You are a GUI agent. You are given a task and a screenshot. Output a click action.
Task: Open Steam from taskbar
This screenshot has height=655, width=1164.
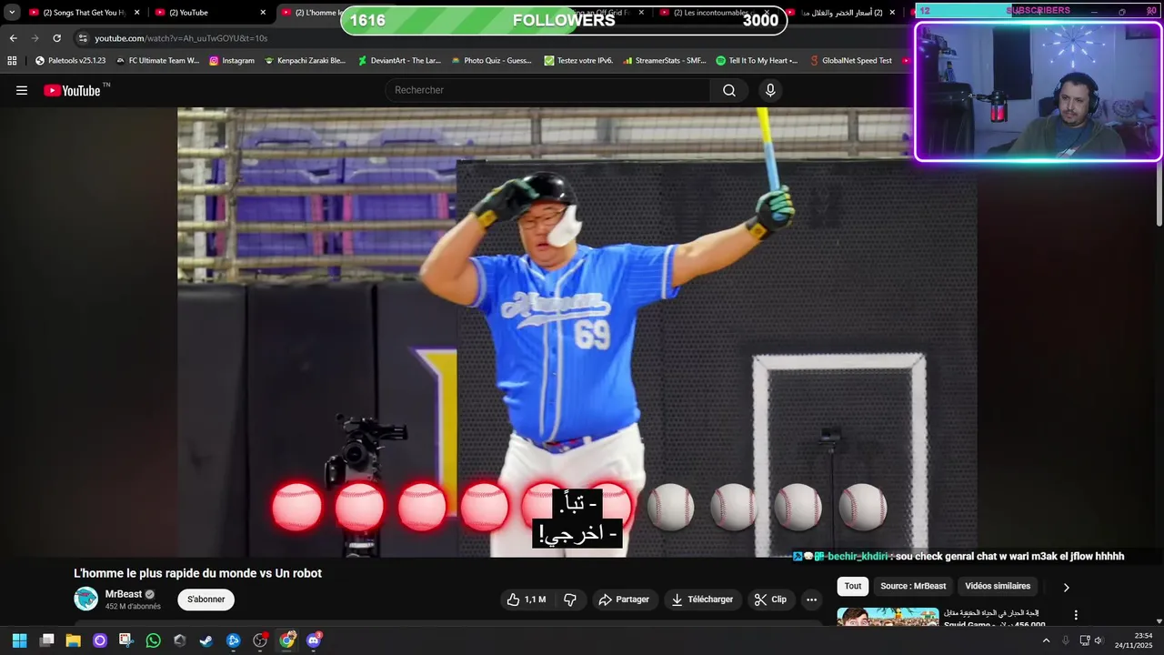[206, 640]
